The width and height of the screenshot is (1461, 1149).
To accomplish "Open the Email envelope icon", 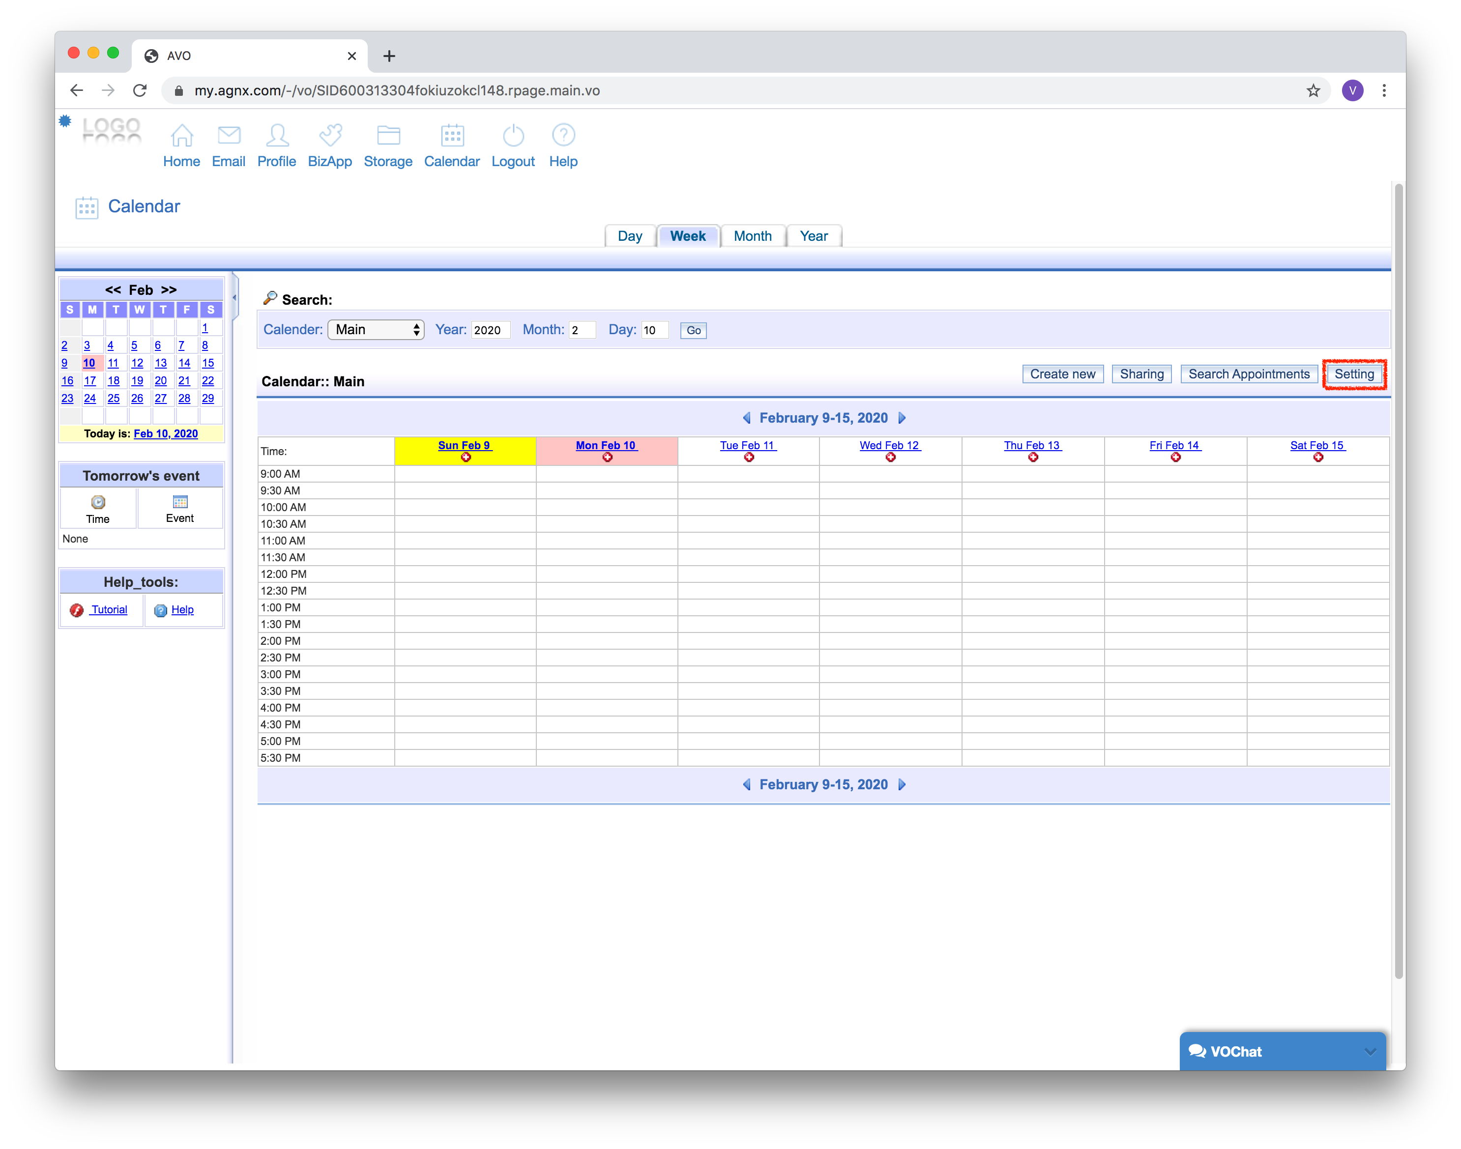I will [x=229, y=135].
